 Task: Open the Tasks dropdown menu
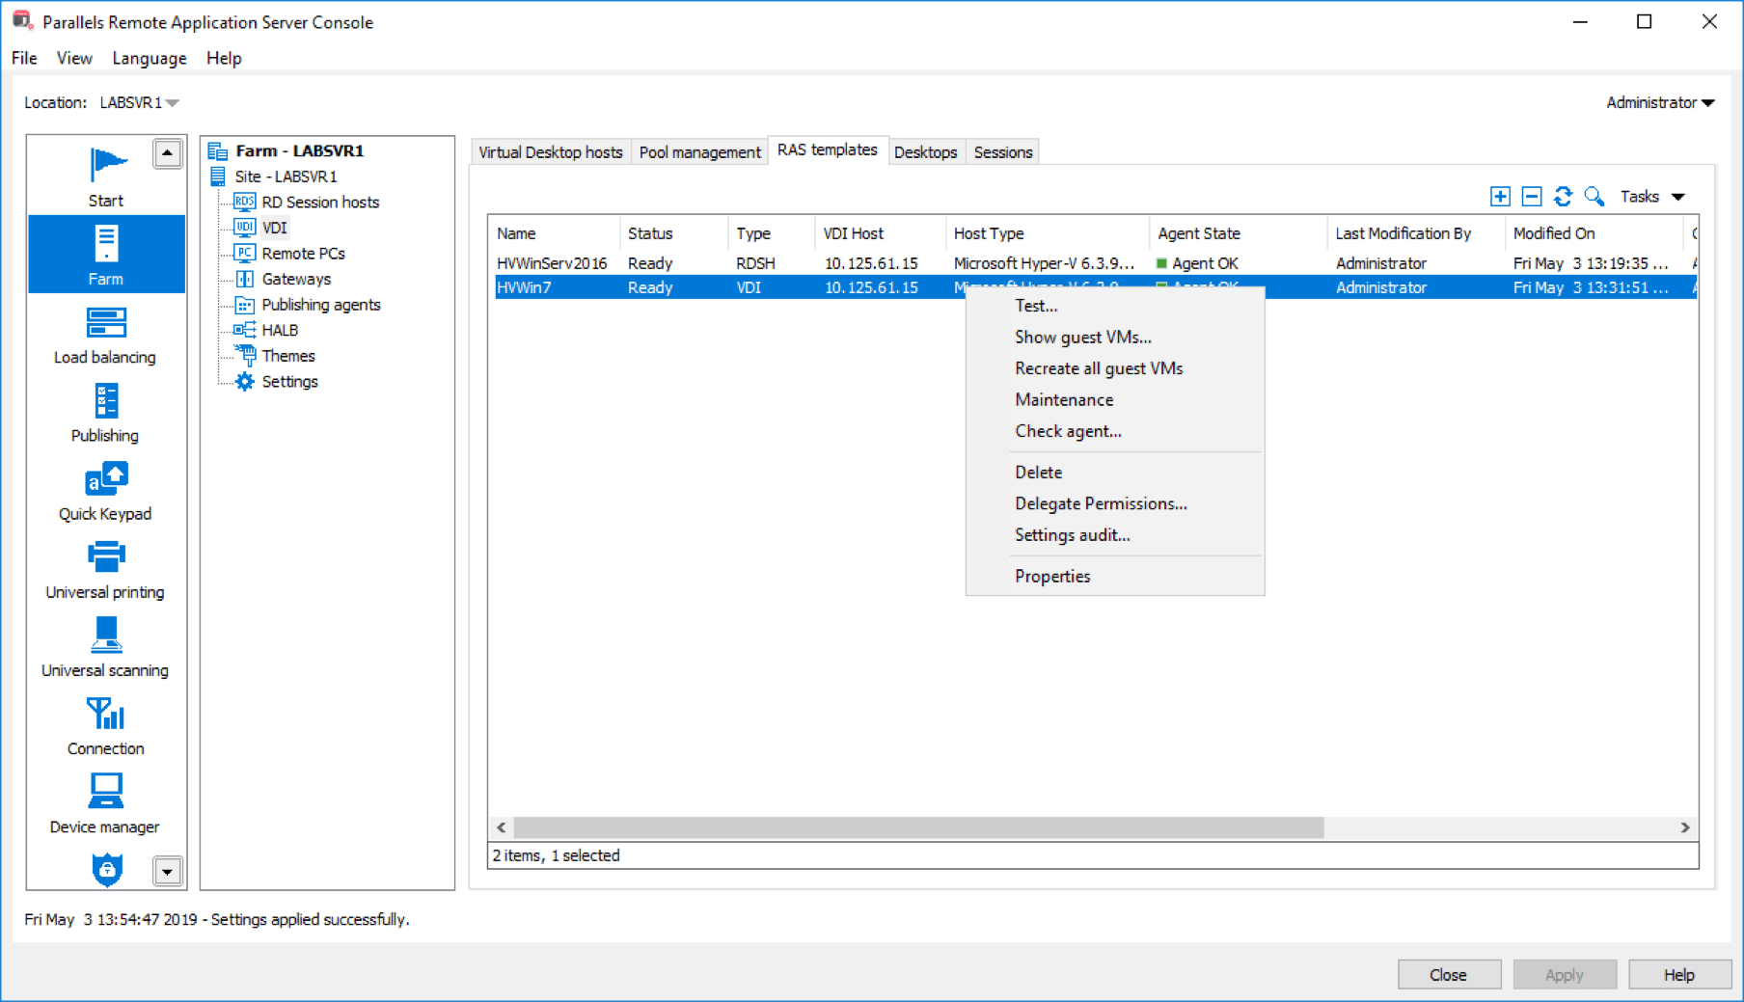(1651, 196)
